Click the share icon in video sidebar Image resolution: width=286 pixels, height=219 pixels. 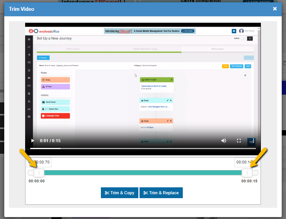pos(29,55)
